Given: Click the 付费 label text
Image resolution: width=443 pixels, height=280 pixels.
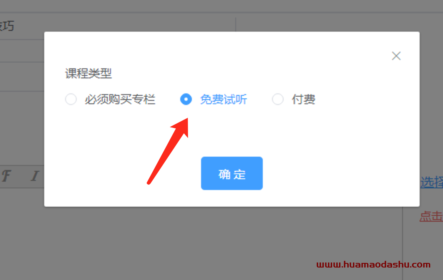Looking at the screenshot, I should pos(303,99).
